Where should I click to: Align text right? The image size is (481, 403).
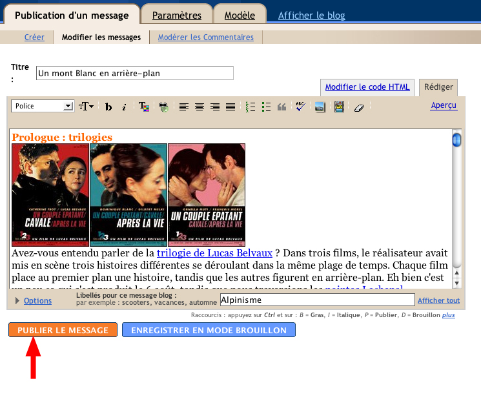point(215,107)
